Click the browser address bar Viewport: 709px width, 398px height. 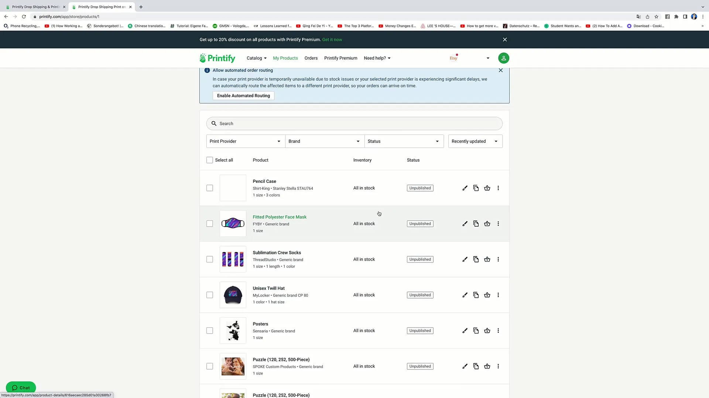click(332, 17)
